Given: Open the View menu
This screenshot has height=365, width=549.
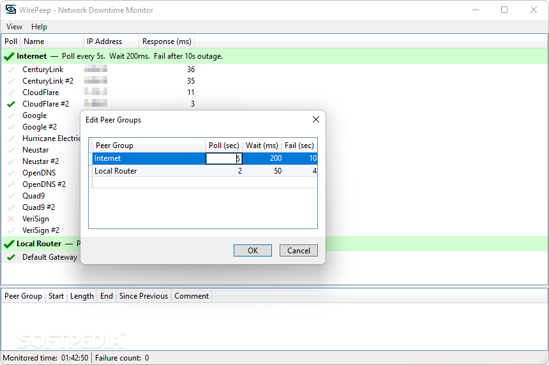Looking at the screenshot, I should 14,27.
